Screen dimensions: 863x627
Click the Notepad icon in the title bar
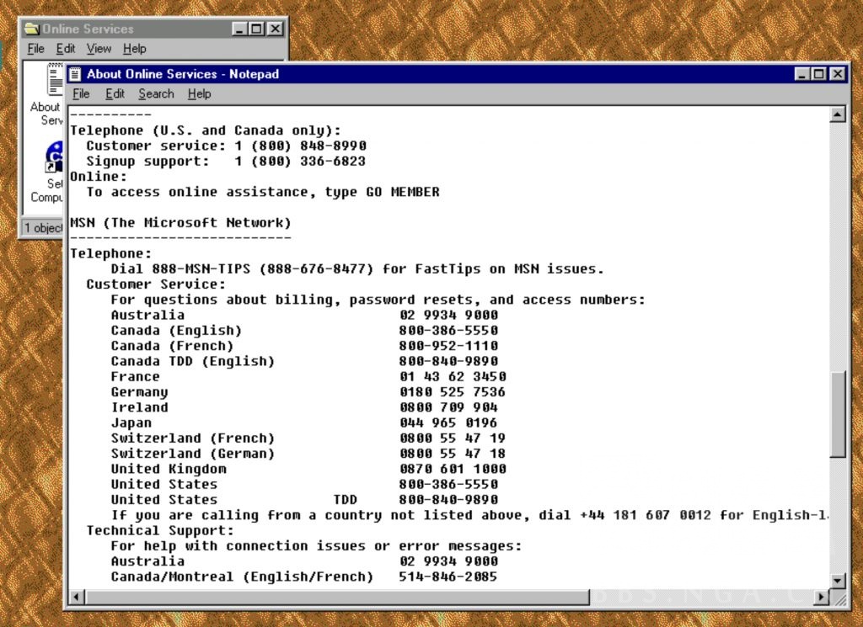tap(76, 74)
